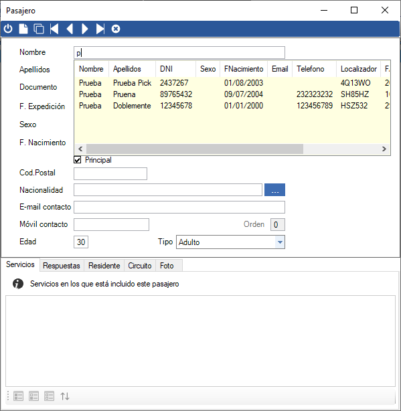401x411 pixels.
Task: Click the Móvil contacto field
Action: pyautogui.click(x=111, y=225)
